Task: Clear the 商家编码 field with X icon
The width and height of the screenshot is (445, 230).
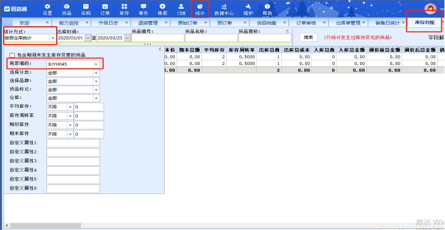Action: (96, 64)
